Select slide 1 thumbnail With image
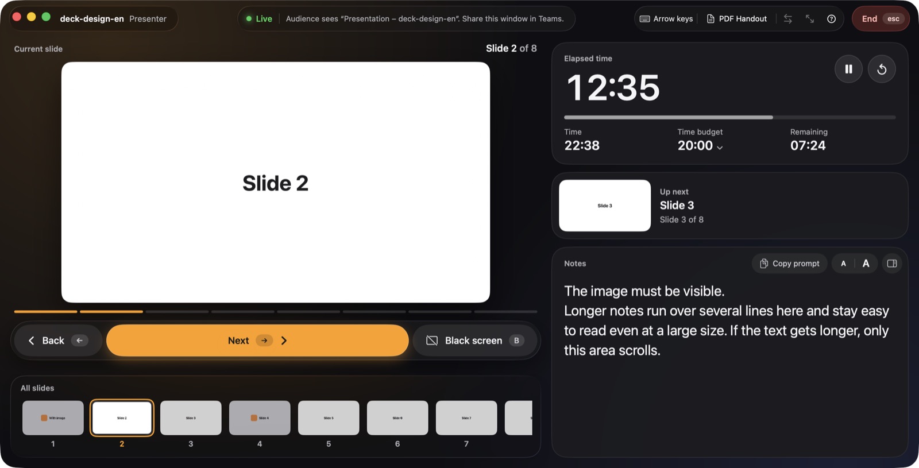 coord(53,417)
